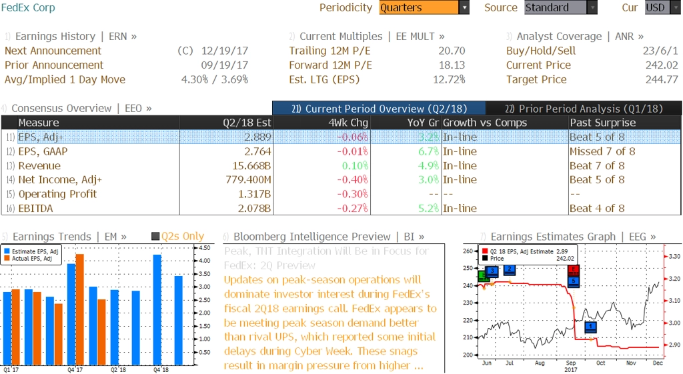
Task: Click the red Q2 18 EPS, Adj Estimate legend swatch
Action: click(485, 251)
